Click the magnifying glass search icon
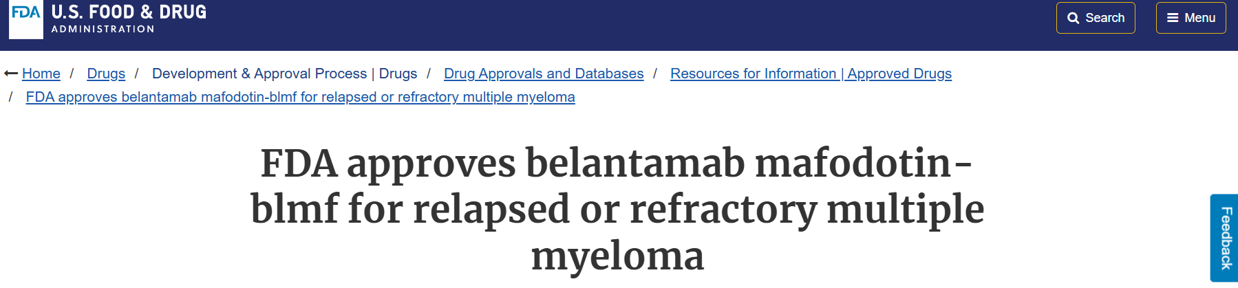Image resolution: width=1238 pixels, height=288 pixels. point(1073,19)
